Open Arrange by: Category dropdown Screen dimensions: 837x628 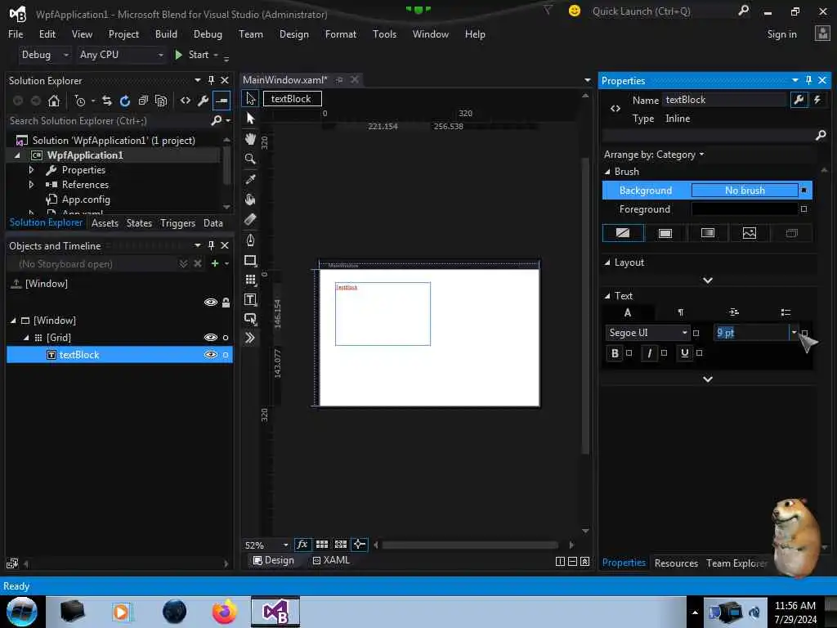(x=654, y=155)
